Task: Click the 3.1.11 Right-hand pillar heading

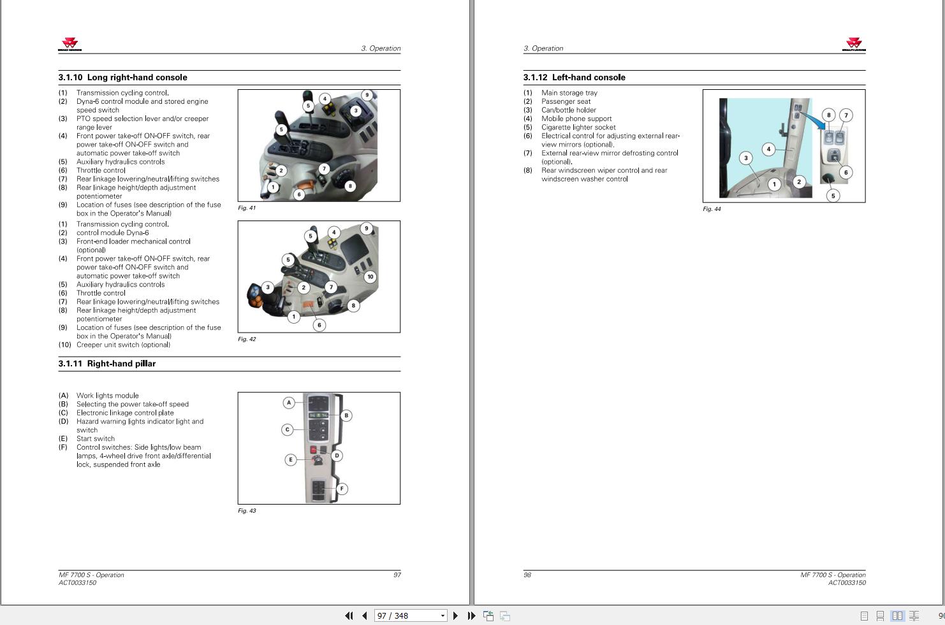Action: pyautogui.click(x=107, y=364)
